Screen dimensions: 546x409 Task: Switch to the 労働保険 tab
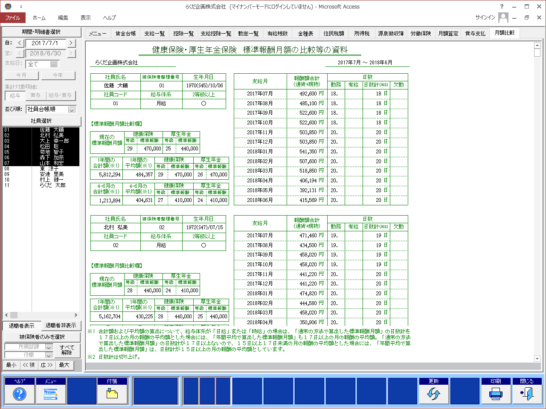(x=421, y=33)
